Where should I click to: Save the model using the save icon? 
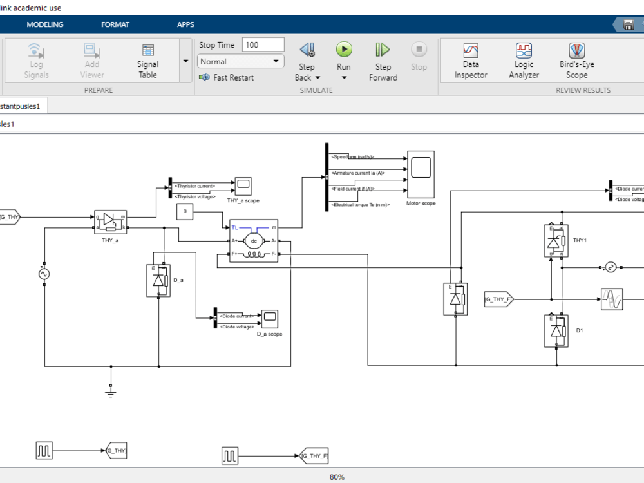629,24
